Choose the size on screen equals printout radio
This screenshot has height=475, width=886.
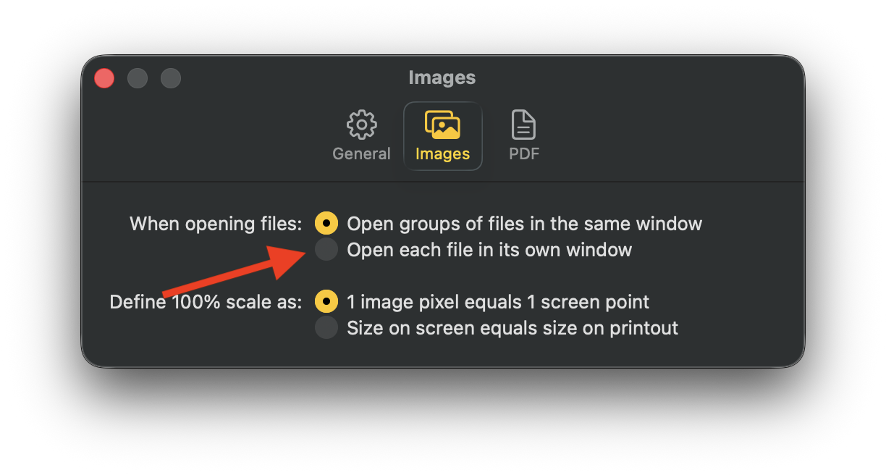[x=326, y=328]
